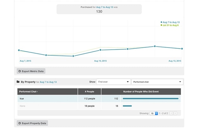Click the Export Property Data button
The height and width of the screenshot is (130, 197).
pos(32,123)
